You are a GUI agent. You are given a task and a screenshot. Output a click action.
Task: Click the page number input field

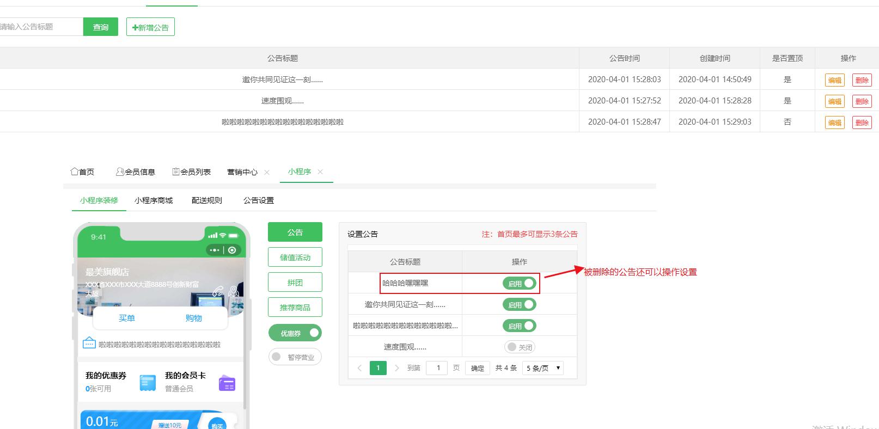[x=438, y=368]
